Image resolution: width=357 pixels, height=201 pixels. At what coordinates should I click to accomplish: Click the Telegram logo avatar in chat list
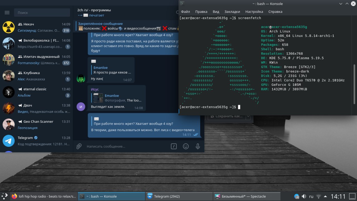click(8, 141)
